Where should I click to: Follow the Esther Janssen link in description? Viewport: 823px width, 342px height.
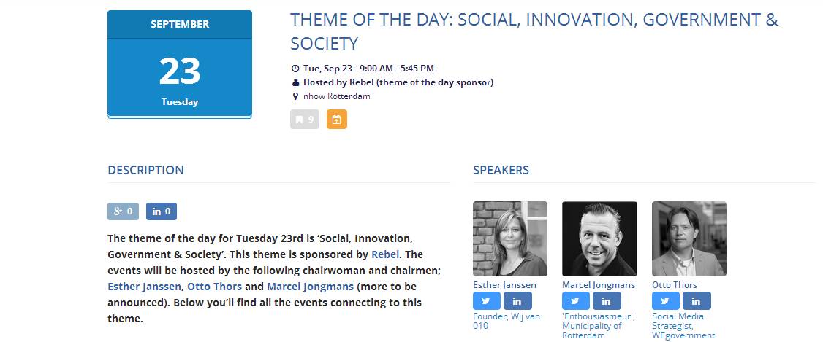144,287
